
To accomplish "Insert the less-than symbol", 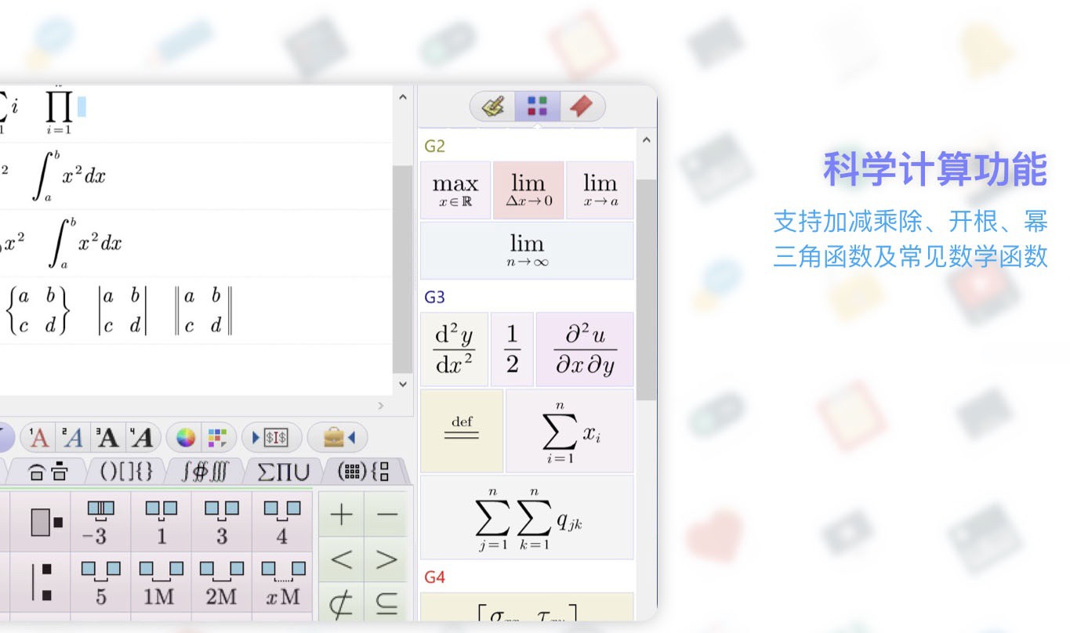I will tap(341, 559).
